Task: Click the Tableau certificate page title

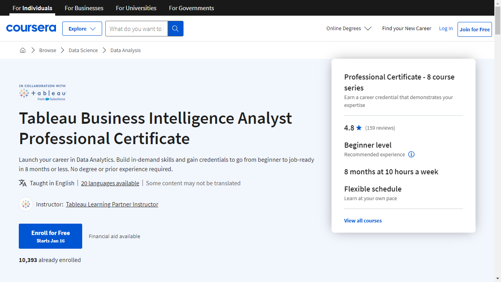Action: point(155,128)
